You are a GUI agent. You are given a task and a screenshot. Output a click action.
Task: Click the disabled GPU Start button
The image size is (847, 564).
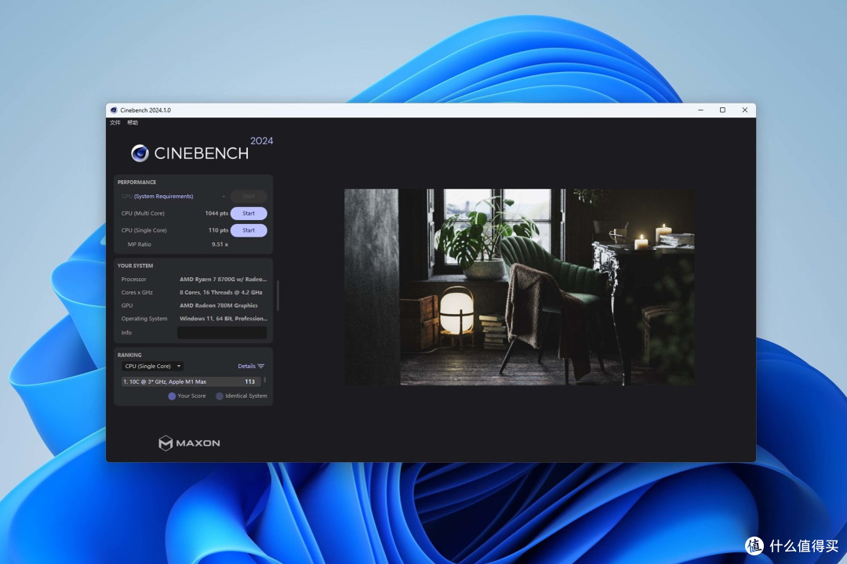pos(249,197)
